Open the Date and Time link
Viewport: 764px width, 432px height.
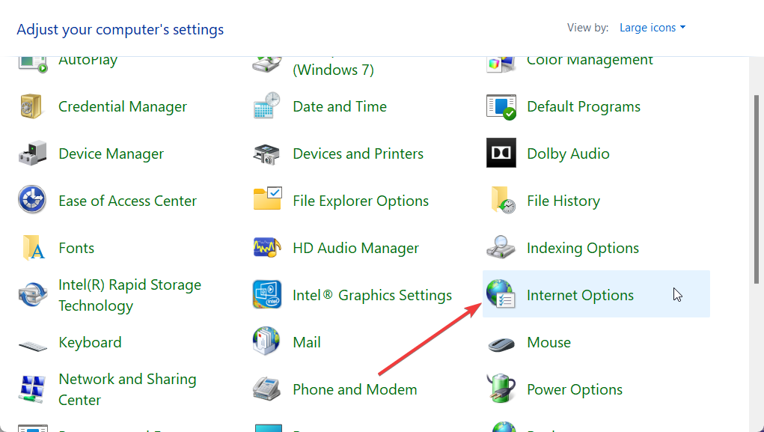(x=340, y=106)
